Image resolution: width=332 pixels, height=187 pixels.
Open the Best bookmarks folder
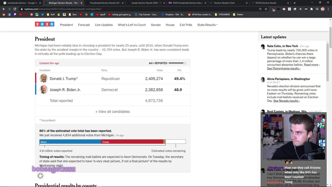pyautogui.click(x=73, y=15)
